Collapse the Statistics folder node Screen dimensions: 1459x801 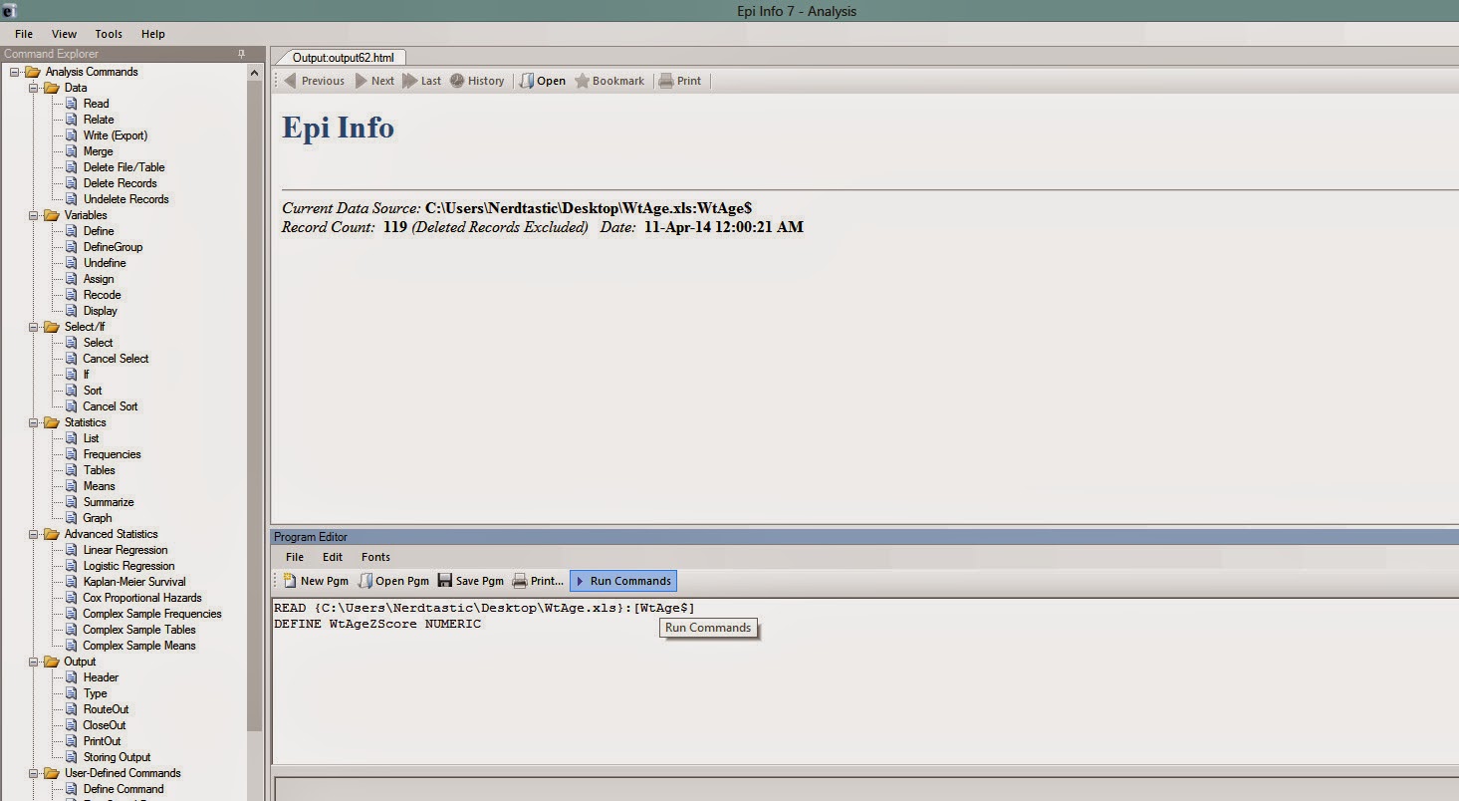[34, 422]
